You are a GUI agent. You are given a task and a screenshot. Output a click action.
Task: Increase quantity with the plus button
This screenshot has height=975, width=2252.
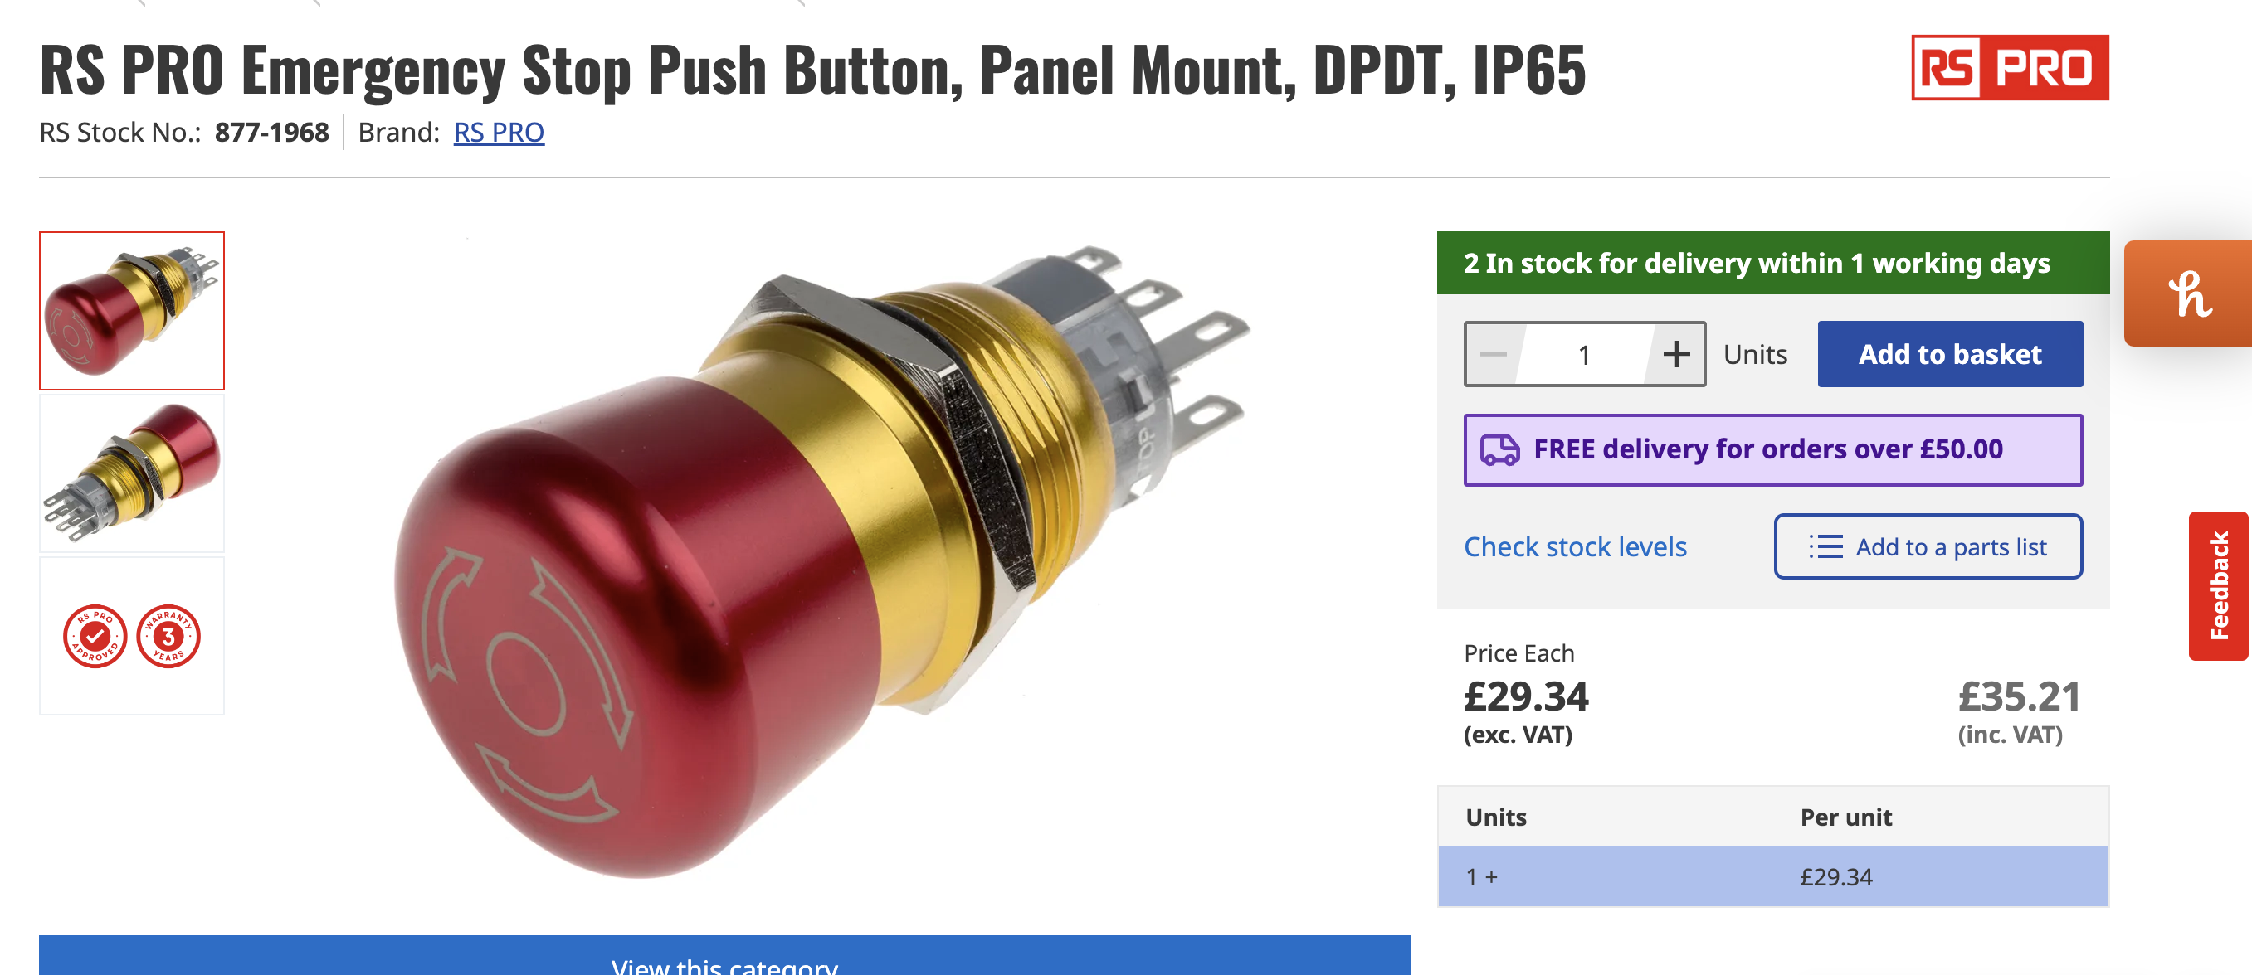click(1676, 355)
